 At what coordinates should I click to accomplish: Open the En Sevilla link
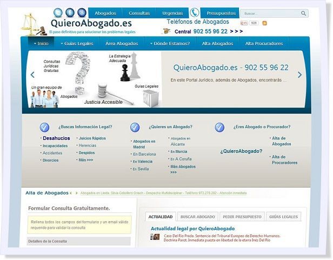click(141, 169)
